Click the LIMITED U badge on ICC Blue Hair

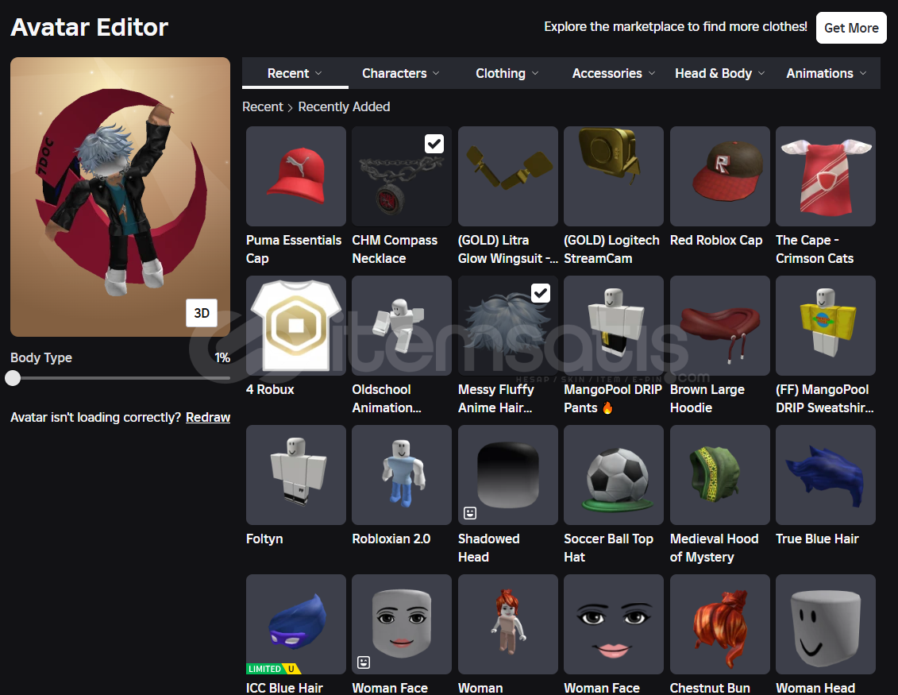[273, 669]
